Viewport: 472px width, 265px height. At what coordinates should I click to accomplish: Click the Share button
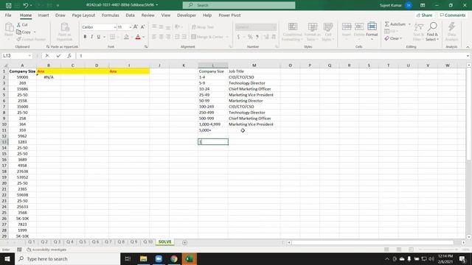pos(425,15)
